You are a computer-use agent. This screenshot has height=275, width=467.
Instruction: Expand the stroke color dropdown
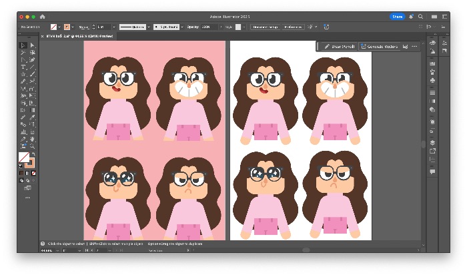point(73,27)
